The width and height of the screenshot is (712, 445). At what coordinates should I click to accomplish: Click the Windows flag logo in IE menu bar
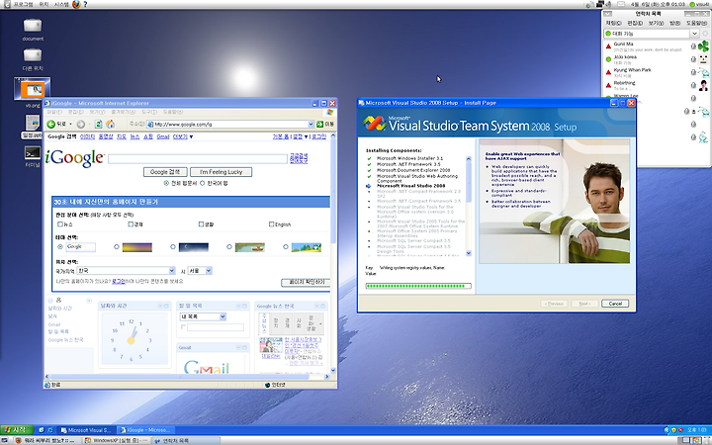click(329, 112)
